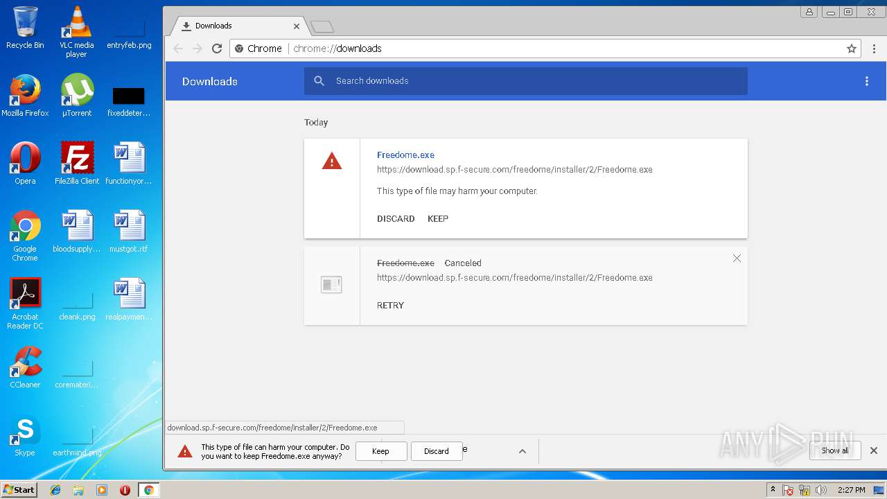Click KEEP for Freedome.exe in list
The height and width of the screenshot is (499, 887).
[x=438, y=219]
